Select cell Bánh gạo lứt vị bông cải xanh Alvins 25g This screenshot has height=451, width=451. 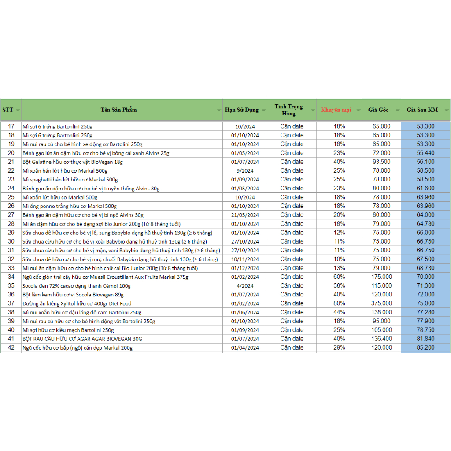tap(122, 153)
